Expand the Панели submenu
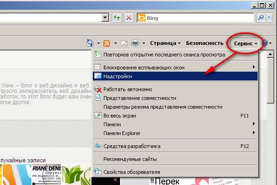 tap(112, 124)
